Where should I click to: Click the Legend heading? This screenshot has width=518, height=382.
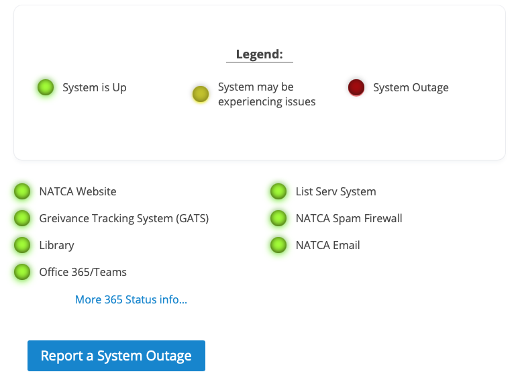pyautogui.click(x=259, y=54)
